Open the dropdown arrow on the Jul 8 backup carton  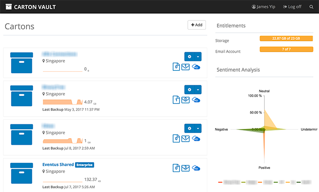198,128
